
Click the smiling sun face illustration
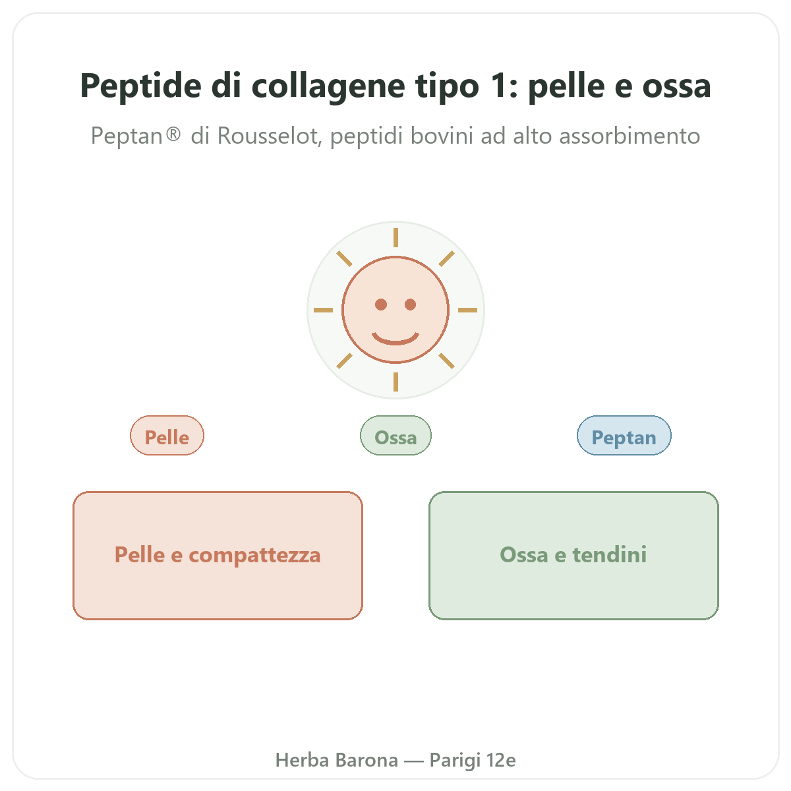coord(395,310)
